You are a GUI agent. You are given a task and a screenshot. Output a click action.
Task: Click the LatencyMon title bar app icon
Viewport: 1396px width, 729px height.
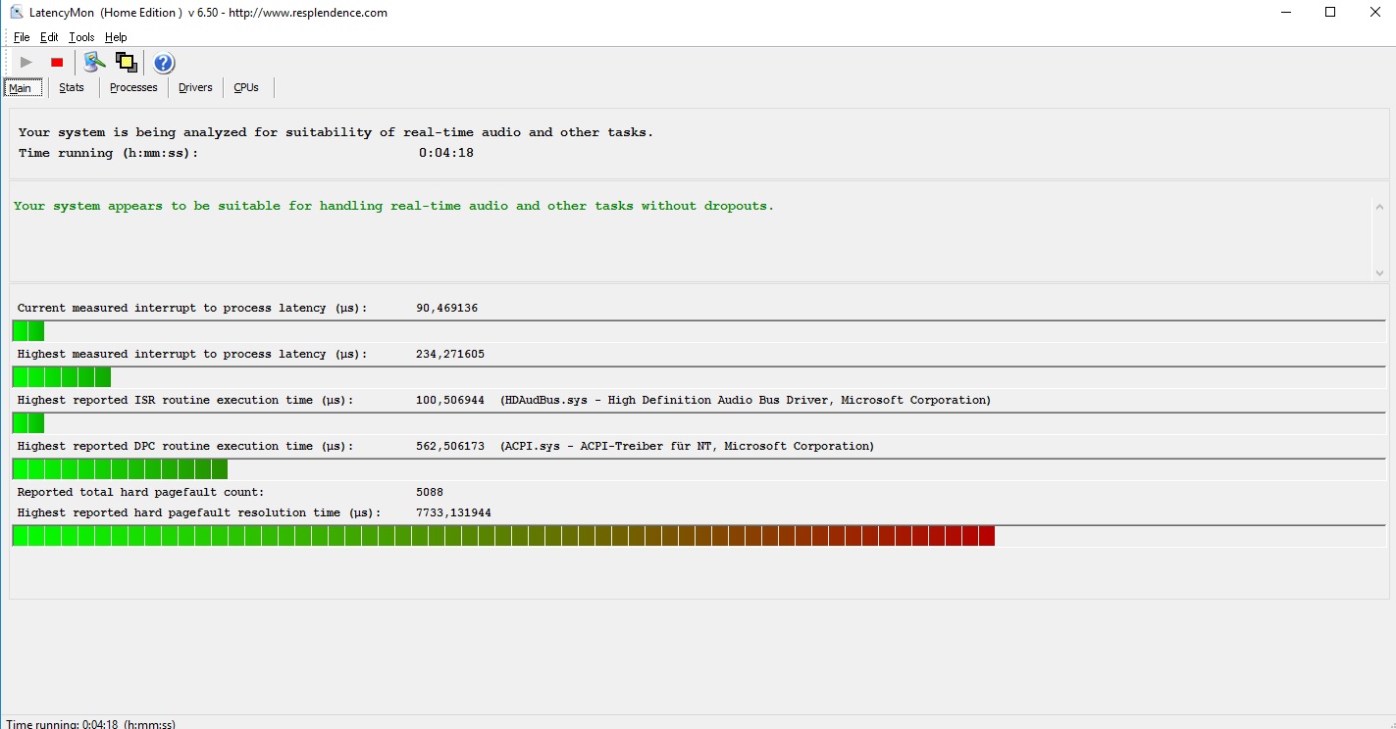point(16,13)
